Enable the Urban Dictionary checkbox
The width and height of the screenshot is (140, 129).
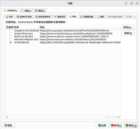coord(11,34)
